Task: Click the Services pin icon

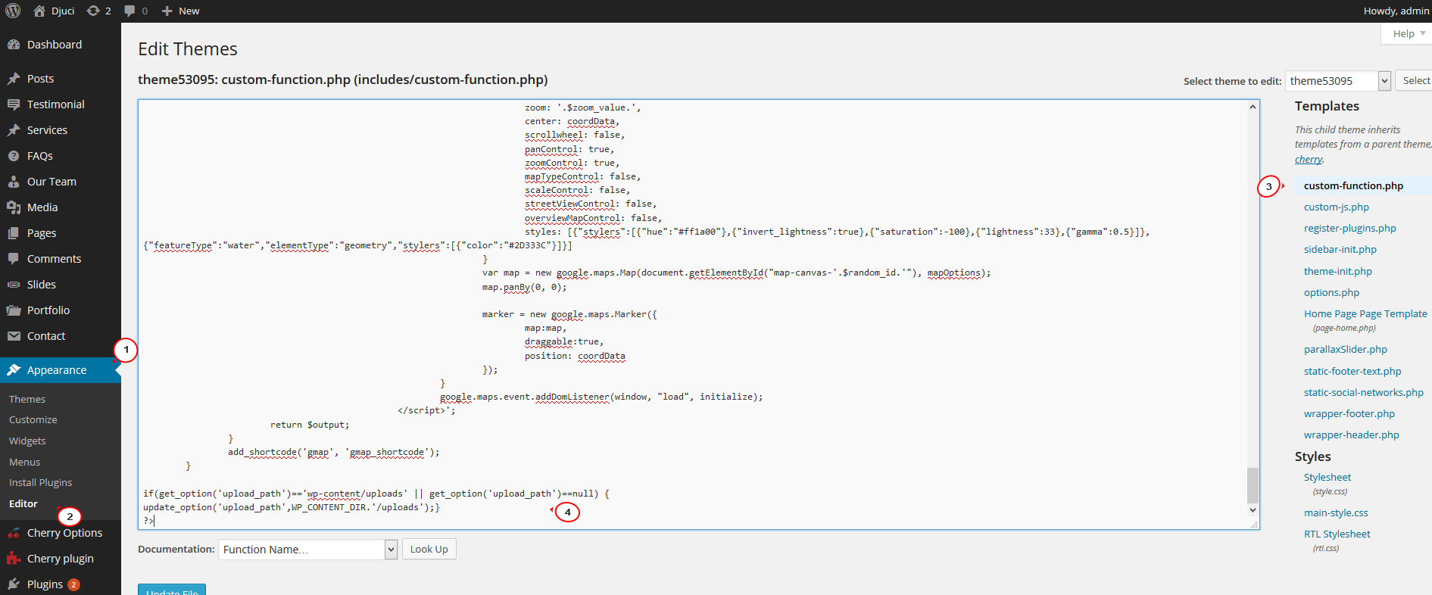Action: [x=14, y=130]
